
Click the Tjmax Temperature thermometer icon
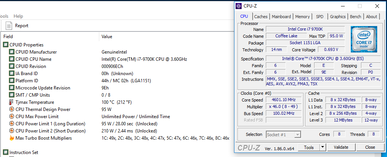coord(11,102)
